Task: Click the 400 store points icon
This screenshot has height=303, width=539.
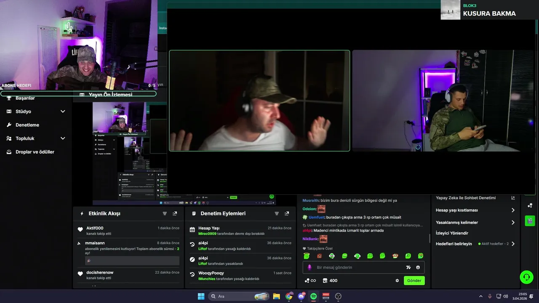Action: coord(330,281)
